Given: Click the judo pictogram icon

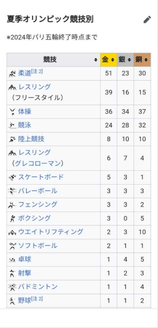Looking at the screenshot, I should coord(12,74).
